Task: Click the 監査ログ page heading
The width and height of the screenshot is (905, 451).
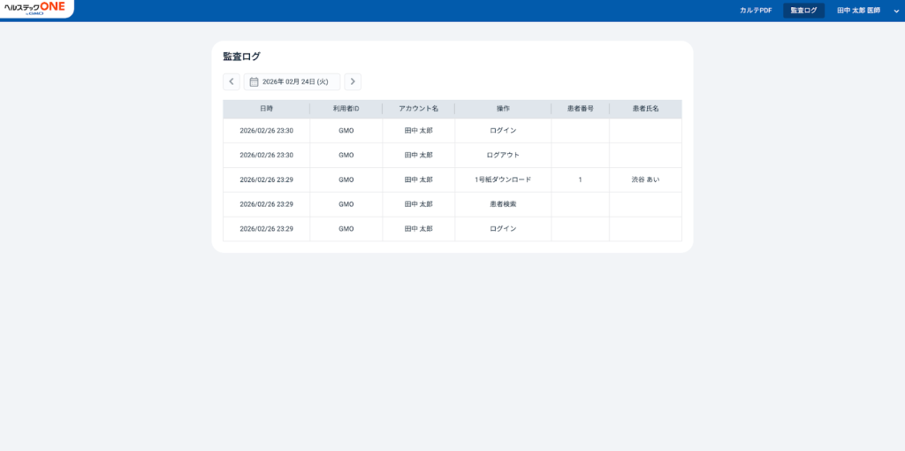Action: [x=241, y=57]
